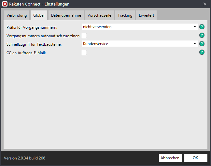Image resolution: width=211 pixels, height=166 pixels.
Task: Open the Tracking tab
Action: (x=125, y=15)
